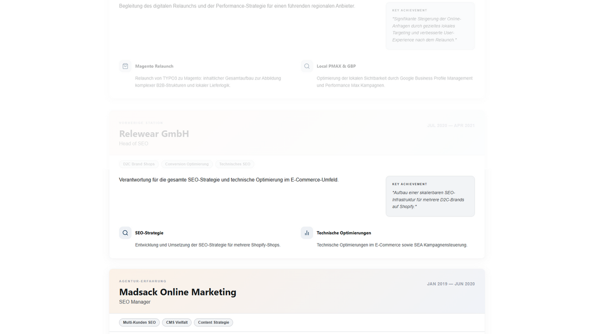Click the bar chart icon beside Technische Optimierungen

tap(307, 233)
